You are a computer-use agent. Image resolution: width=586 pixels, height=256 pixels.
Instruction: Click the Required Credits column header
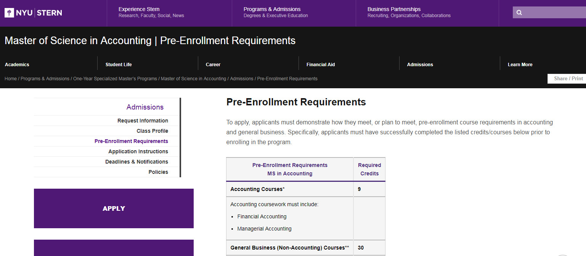369,169
